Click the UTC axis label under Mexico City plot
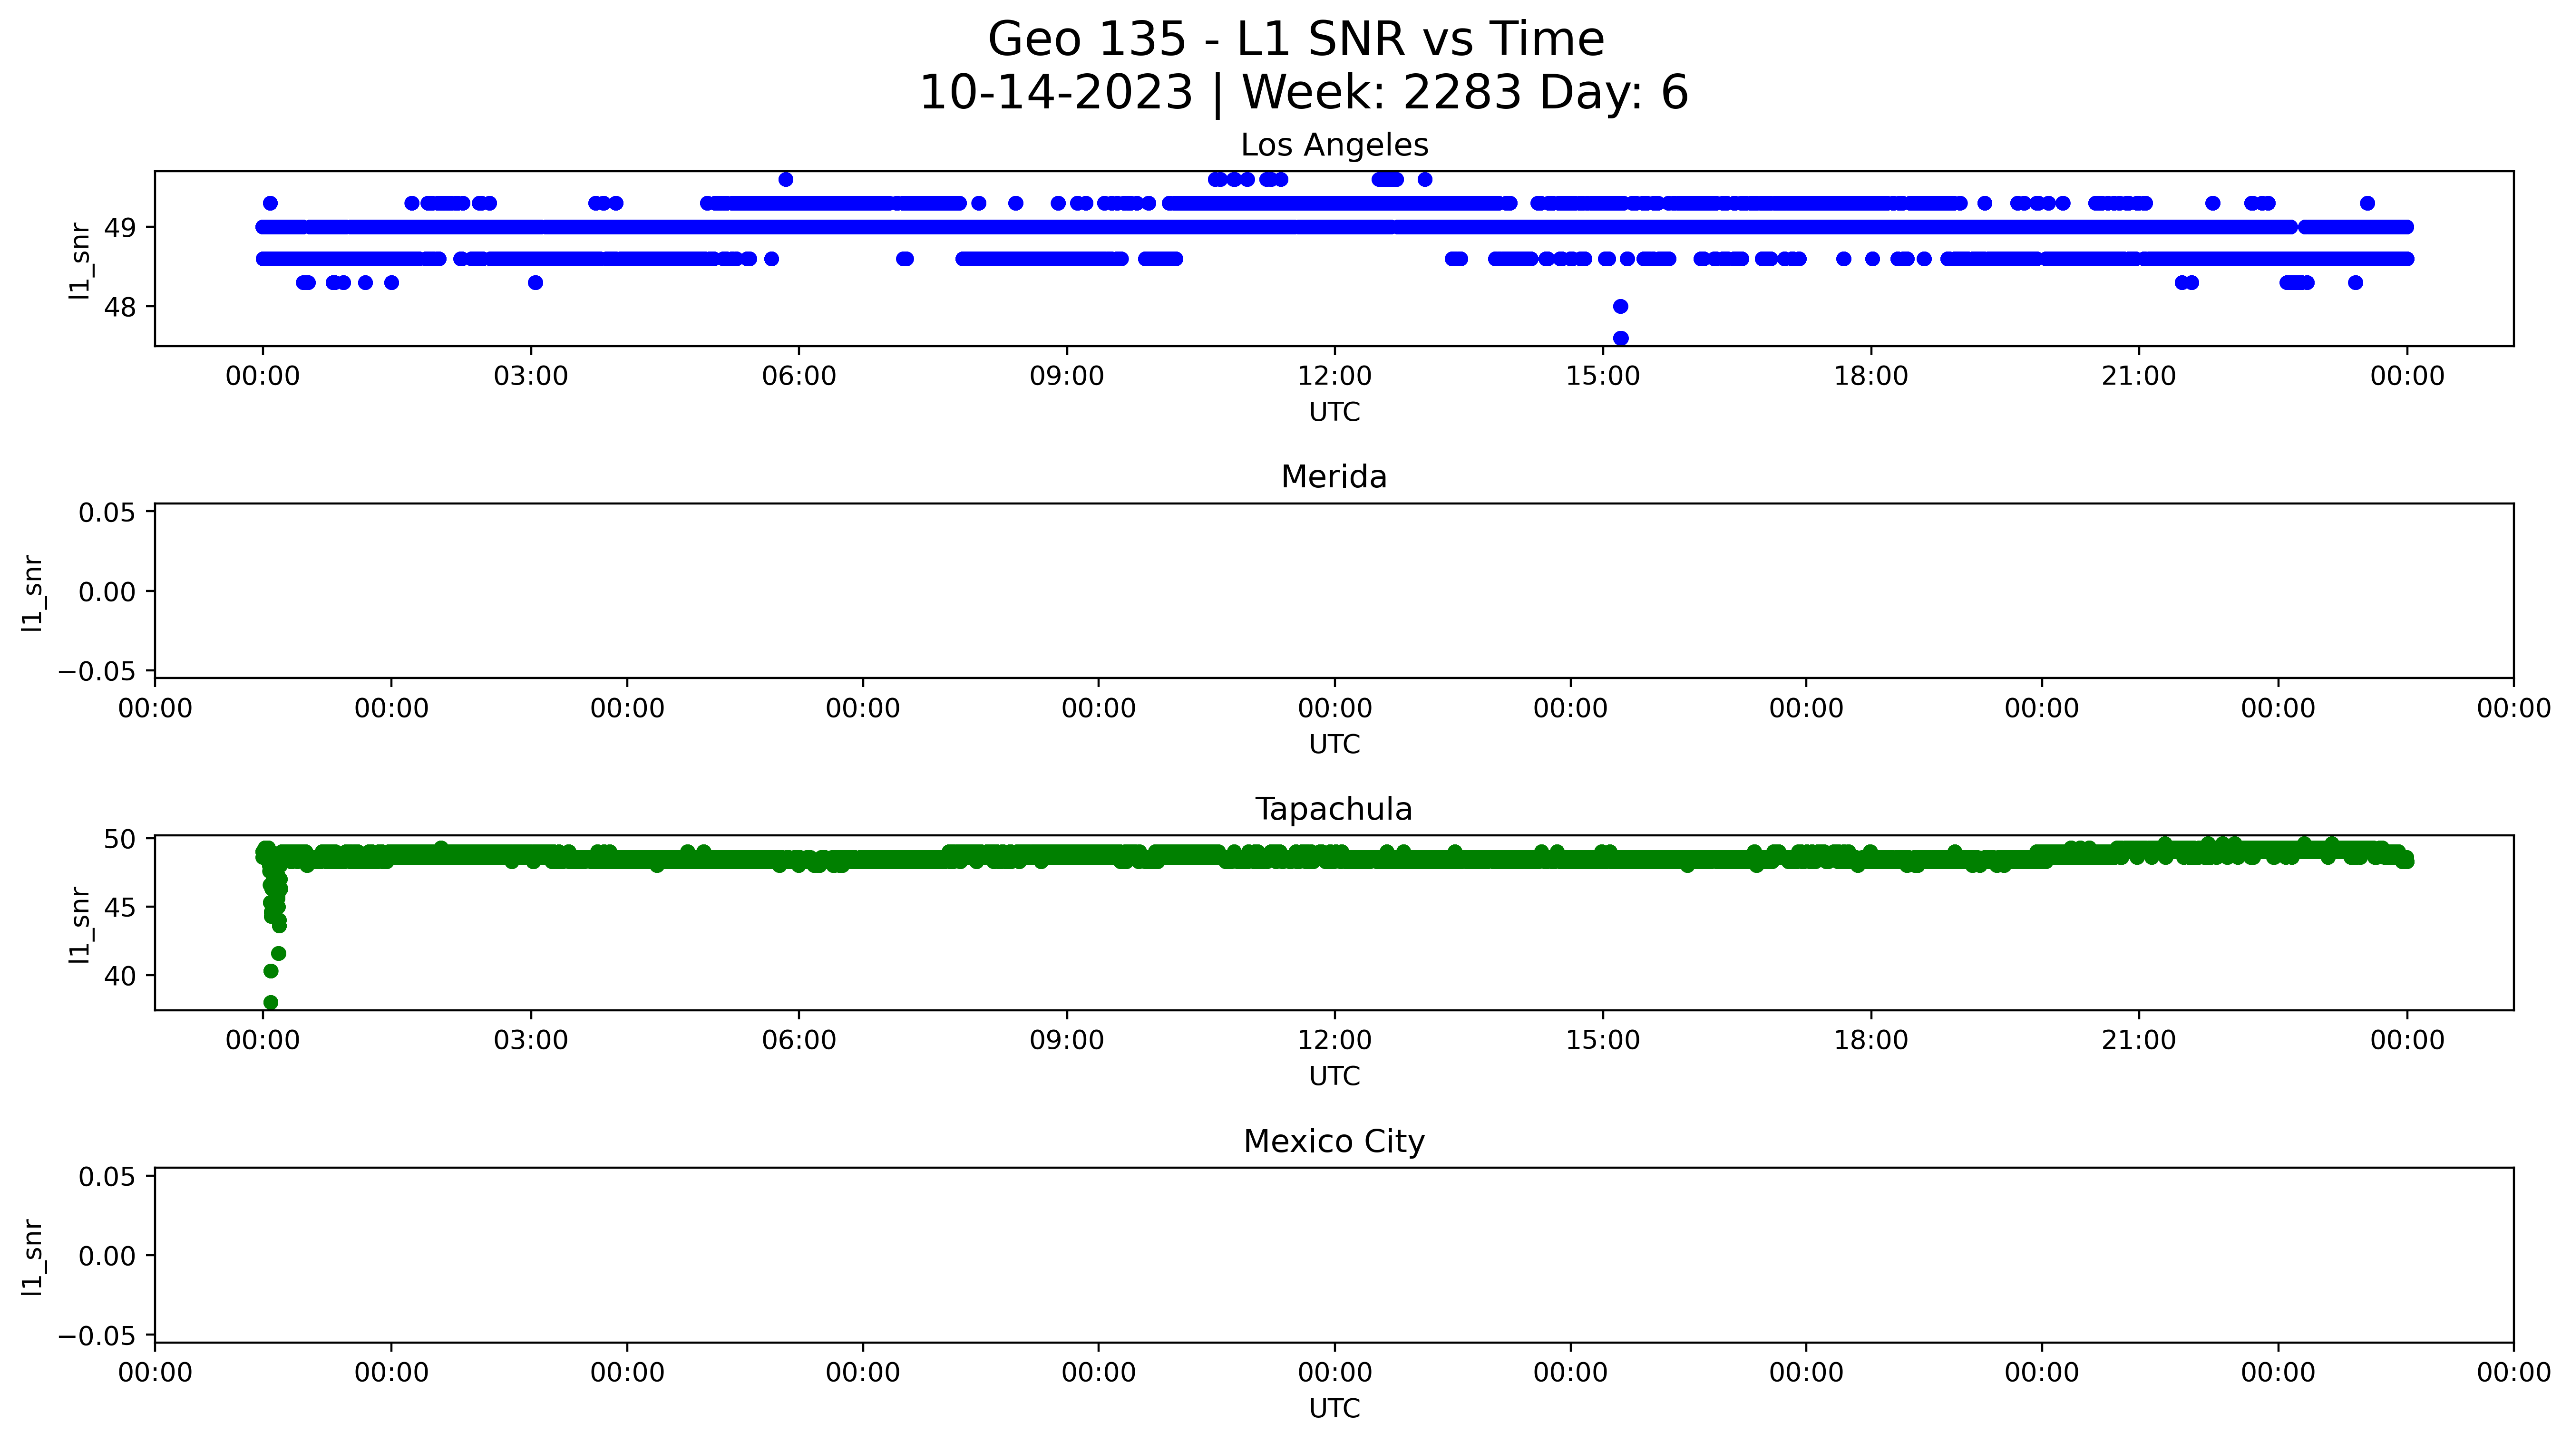 click(1334, 1408)
